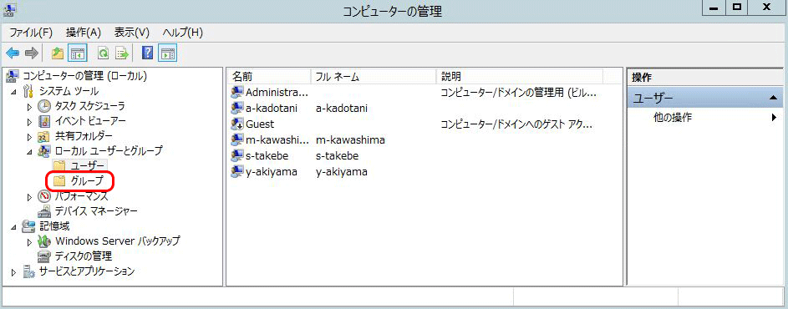Click the green Refresh toolbar icon
Viewport: 788px width, 309px height.
[104, 53]
